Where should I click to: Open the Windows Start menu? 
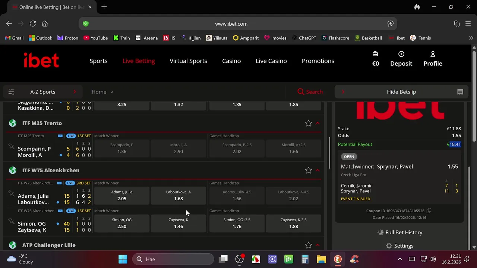tap(123, 259)
